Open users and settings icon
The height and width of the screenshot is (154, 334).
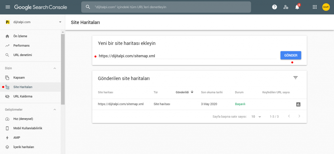coord(286,7)
